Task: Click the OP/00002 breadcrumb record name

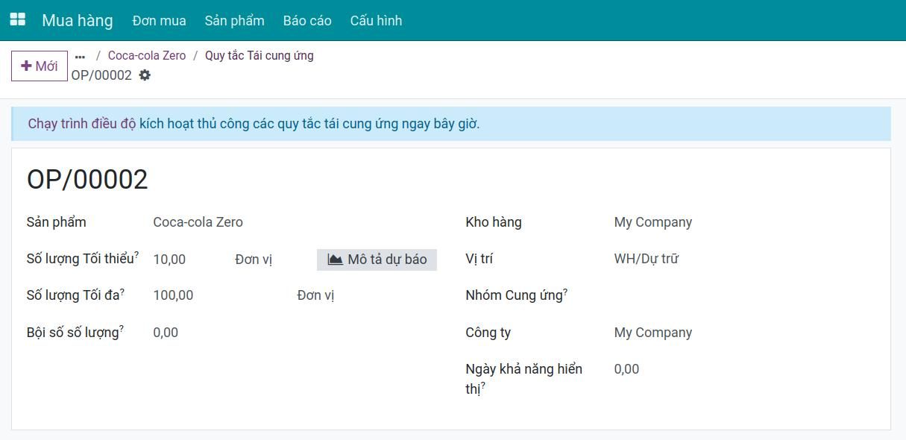Action: click(101, 75)
